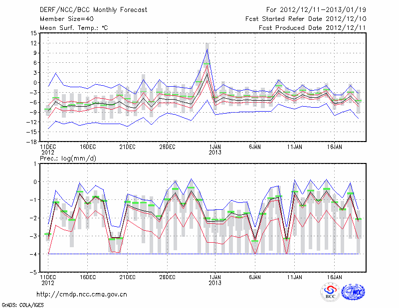
Task: Click the temperature peak of the blue line
Action: point(207,49)
